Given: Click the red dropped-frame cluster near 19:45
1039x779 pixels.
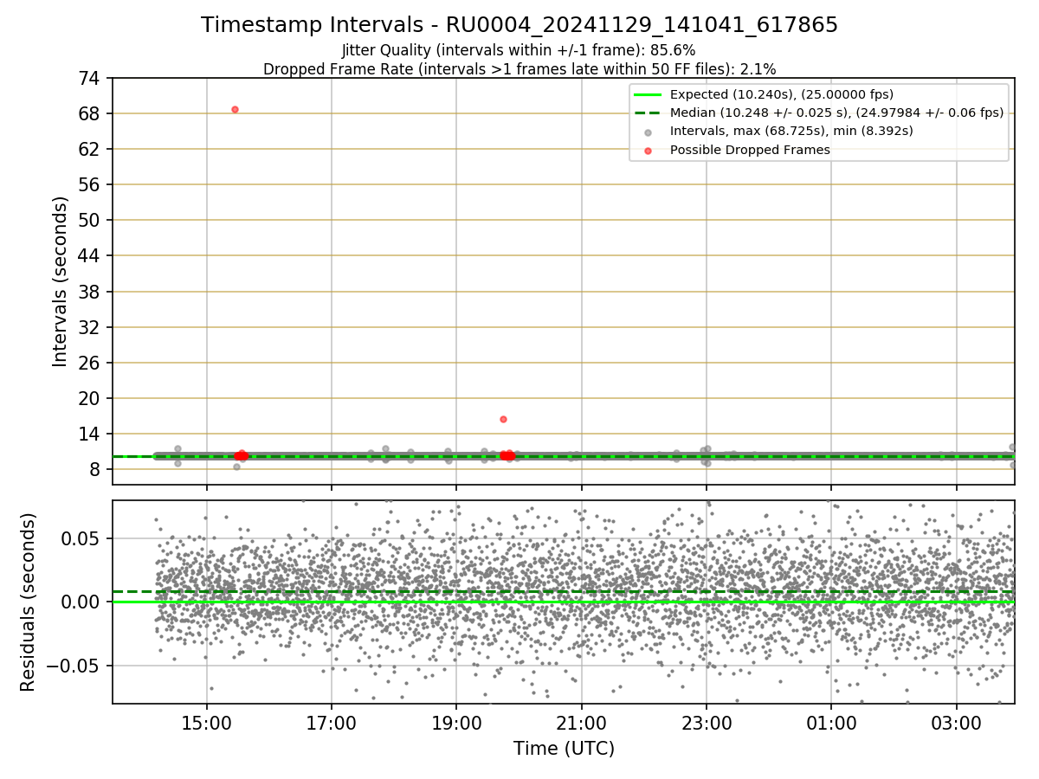Looking at the screenshot, I should 507,455.
